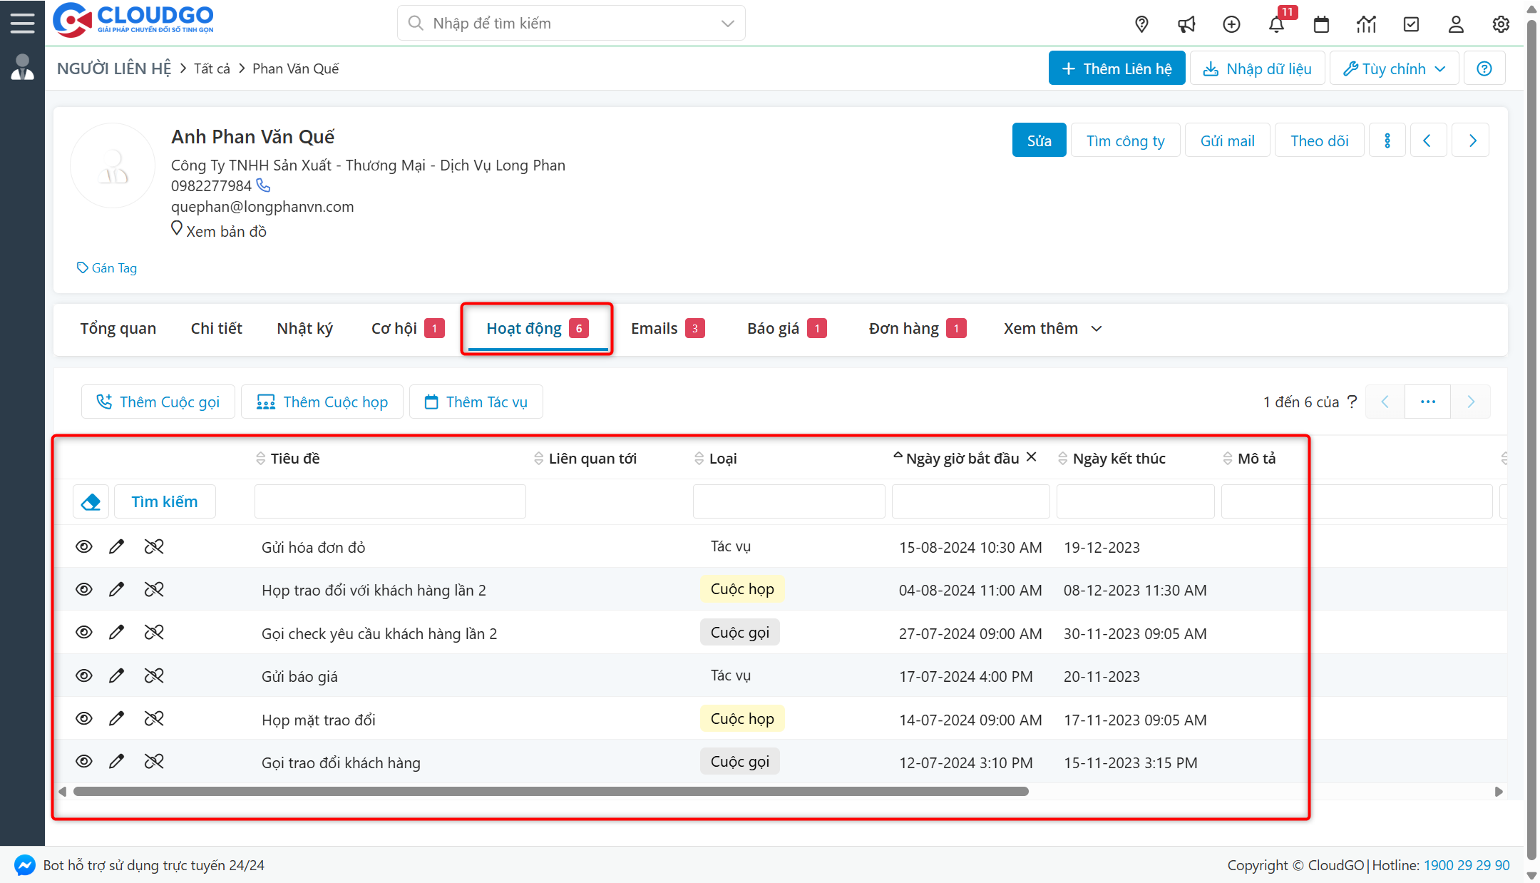View the Gửi hóa đơn đỏ activity
Image resolution: width=1540 pixels, height=883 pixels.
click(84, 546)
